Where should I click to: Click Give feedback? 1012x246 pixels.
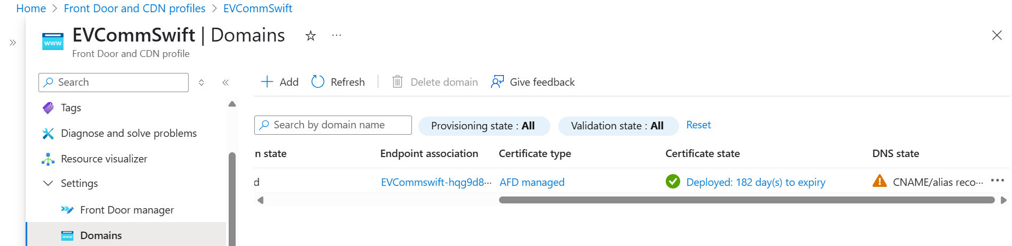click(533, 82)
